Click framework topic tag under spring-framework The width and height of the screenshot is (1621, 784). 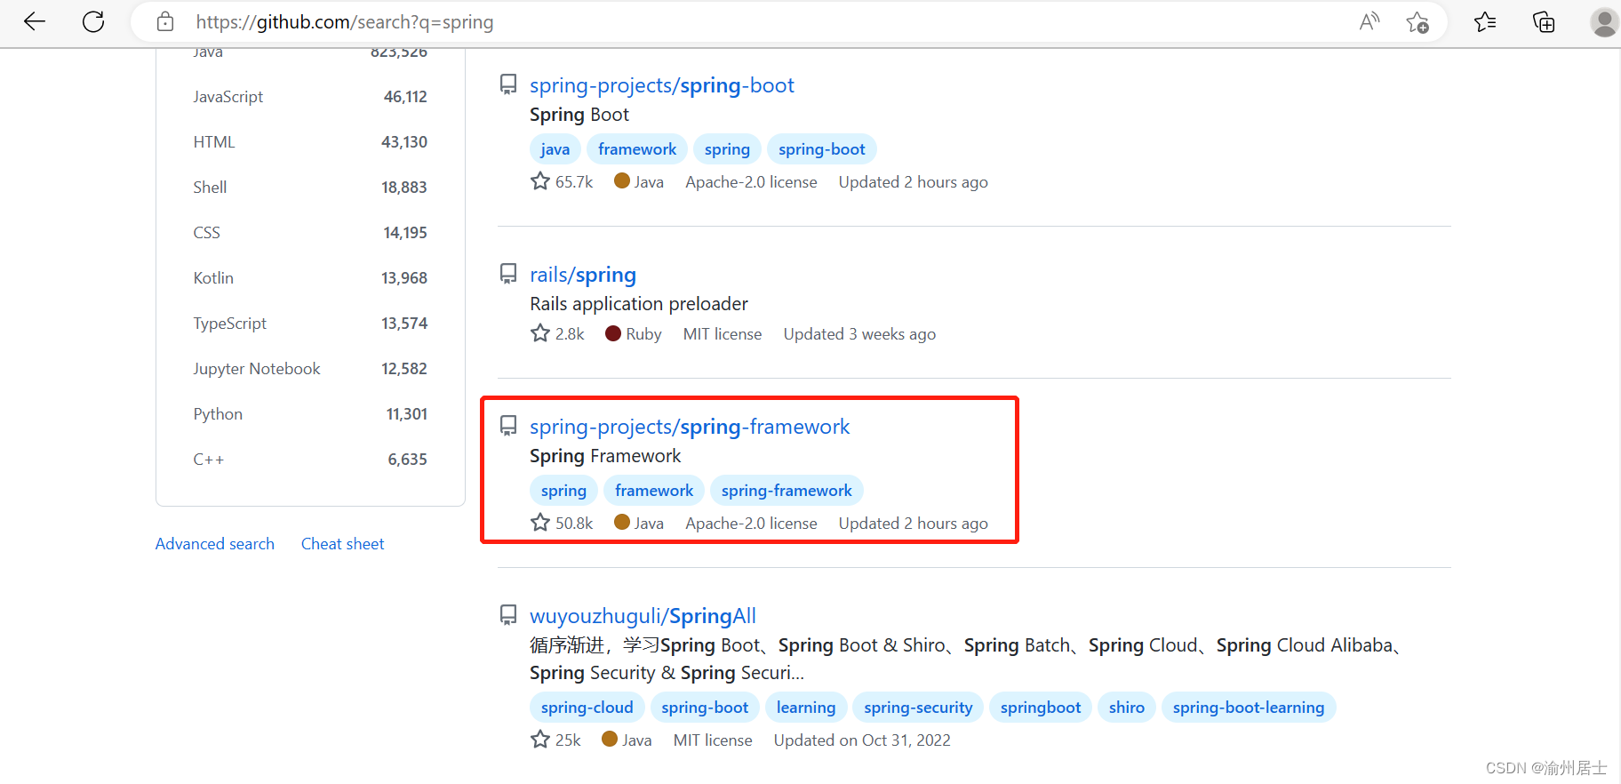(654, 491)
